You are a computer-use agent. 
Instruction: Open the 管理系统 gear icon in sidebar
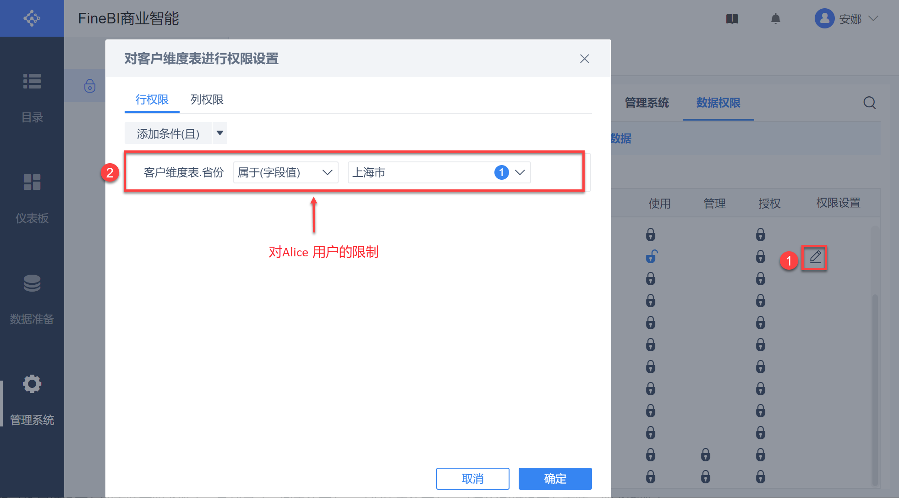pos(32,384)
